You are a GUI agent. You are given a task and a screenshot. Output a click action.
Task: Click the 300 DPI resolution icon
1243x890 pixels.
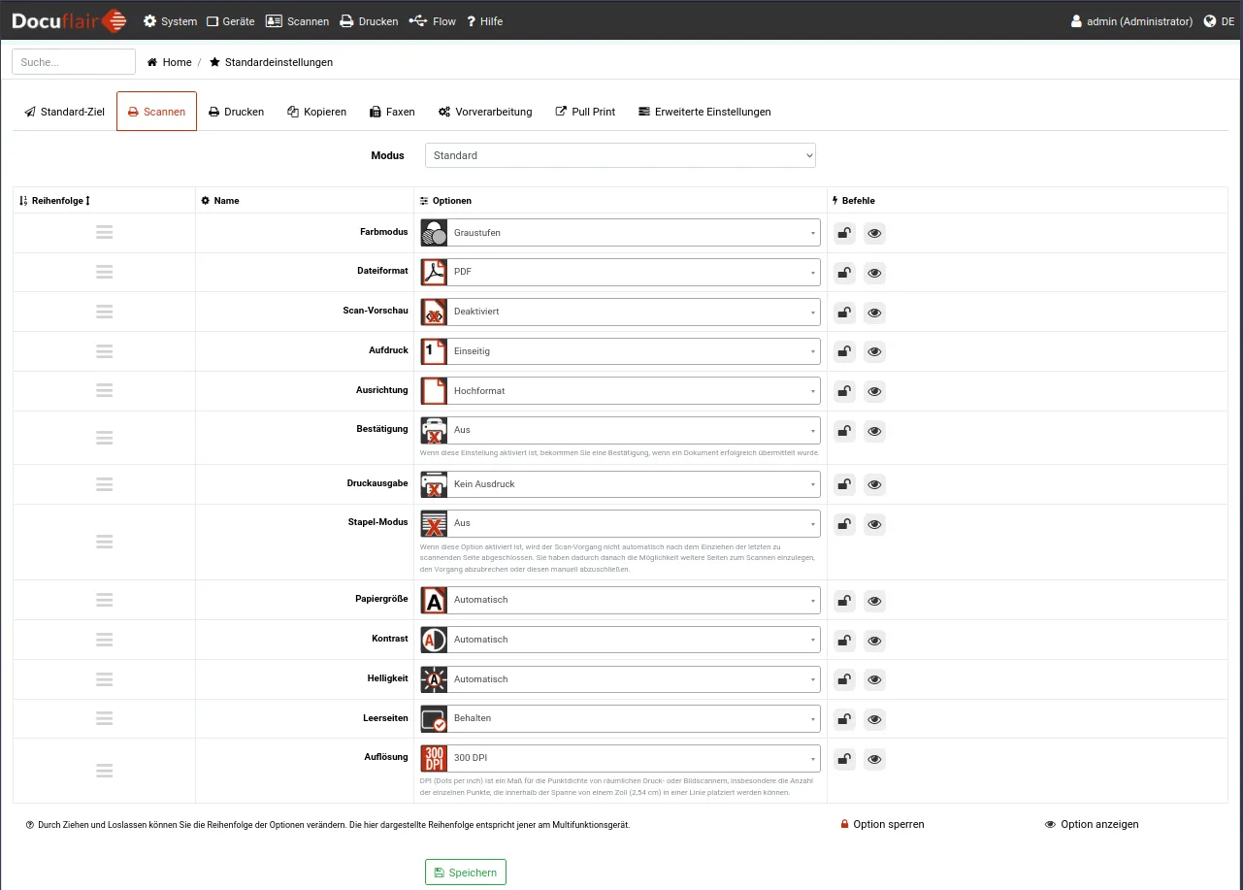pyautogui.click(x=434, y=759)
